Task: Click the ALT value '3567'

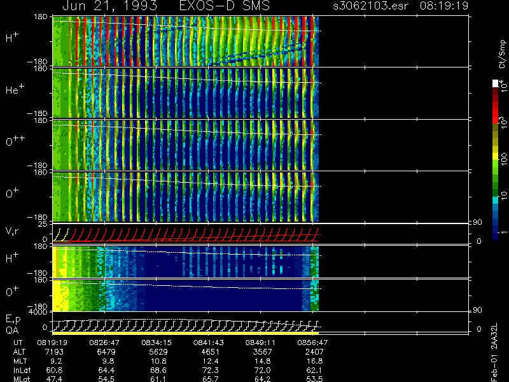Action: pos(262,352)
